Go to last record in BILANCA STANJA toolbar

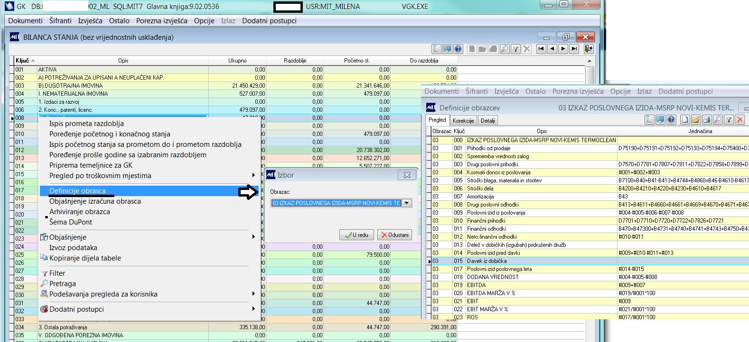tap(574, 49)
